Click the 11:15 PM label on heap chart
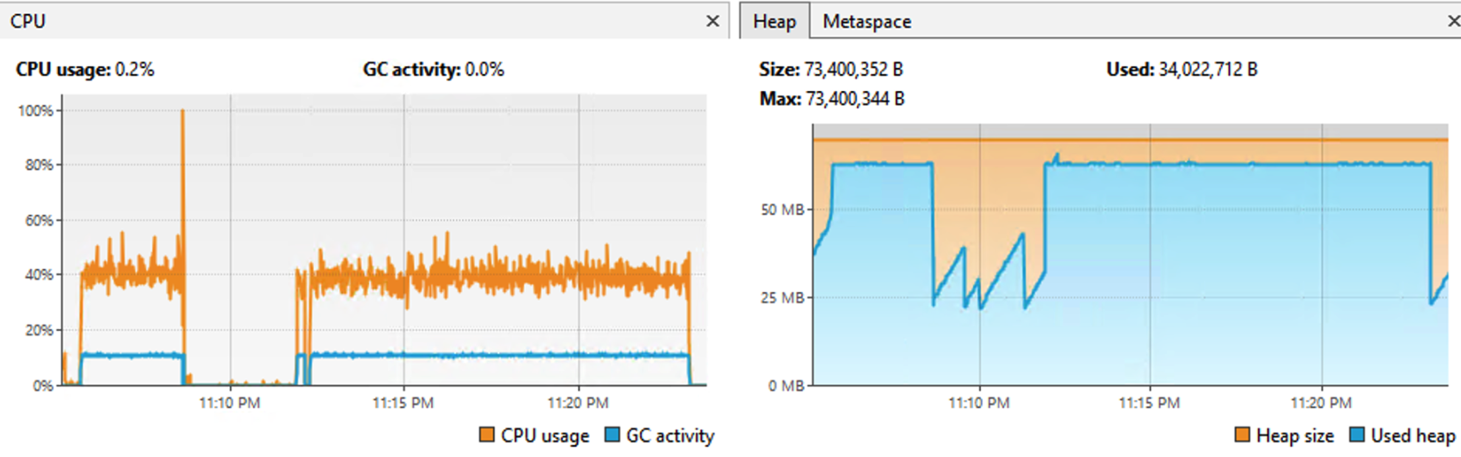Screen dimensions: 1461x457 1149,402
